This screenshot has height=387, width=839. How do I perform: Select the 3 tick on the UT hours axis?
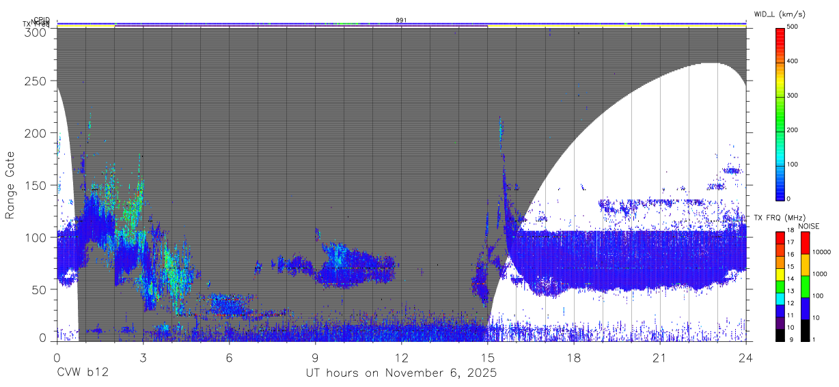[143, 357]
